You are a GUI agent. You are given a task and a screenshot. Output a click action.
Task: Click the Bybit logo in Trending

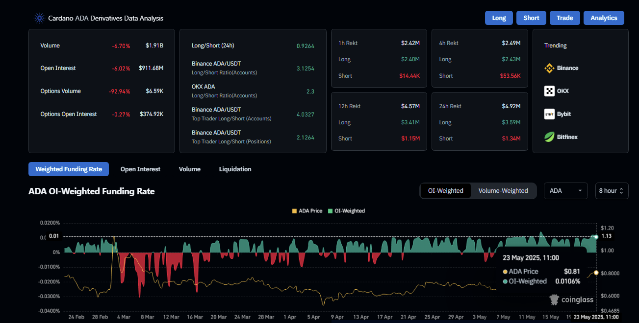point(549,114)
